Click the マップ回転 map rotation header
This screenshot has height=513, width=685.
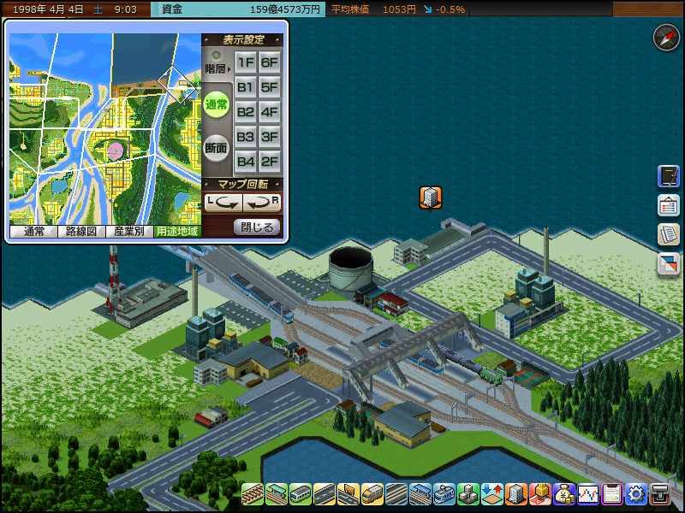[x=243, y=184]
